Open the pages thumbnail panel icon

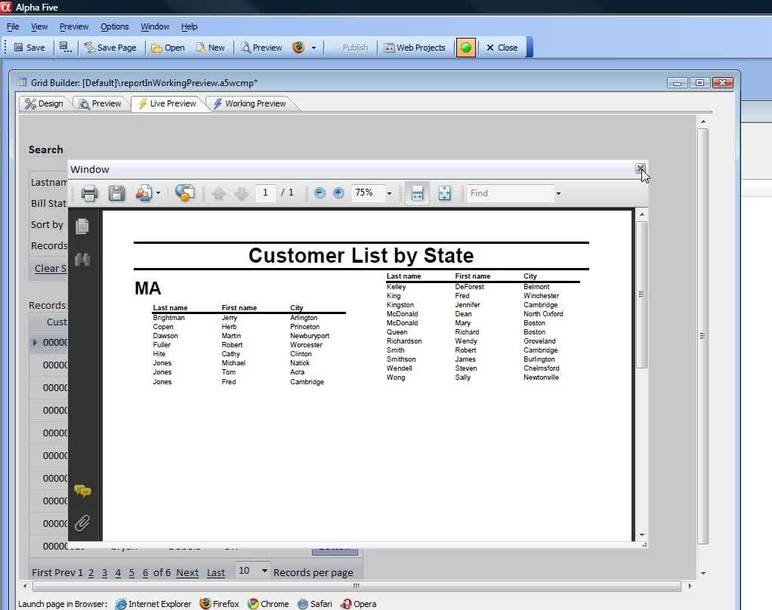(82, 226)
